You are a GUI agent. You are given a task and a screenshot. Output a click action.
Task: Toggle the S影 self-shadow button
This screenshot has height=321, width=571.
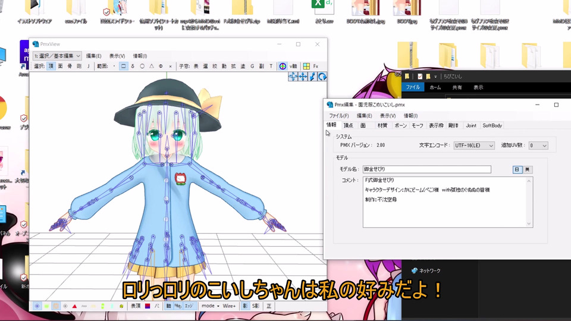tap(256, 306)
